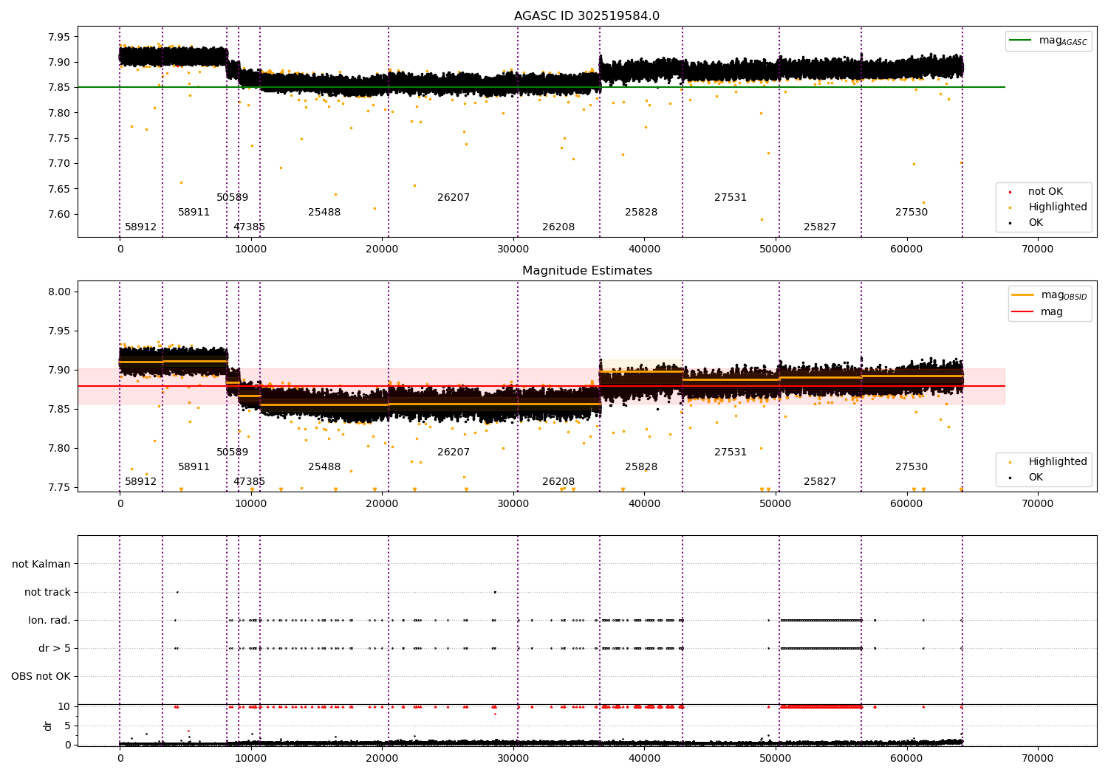This screenshot has height=775, width=1108.
Task: Click the 70000 x-tick under top plot
Action: [x=1037, y=249]
